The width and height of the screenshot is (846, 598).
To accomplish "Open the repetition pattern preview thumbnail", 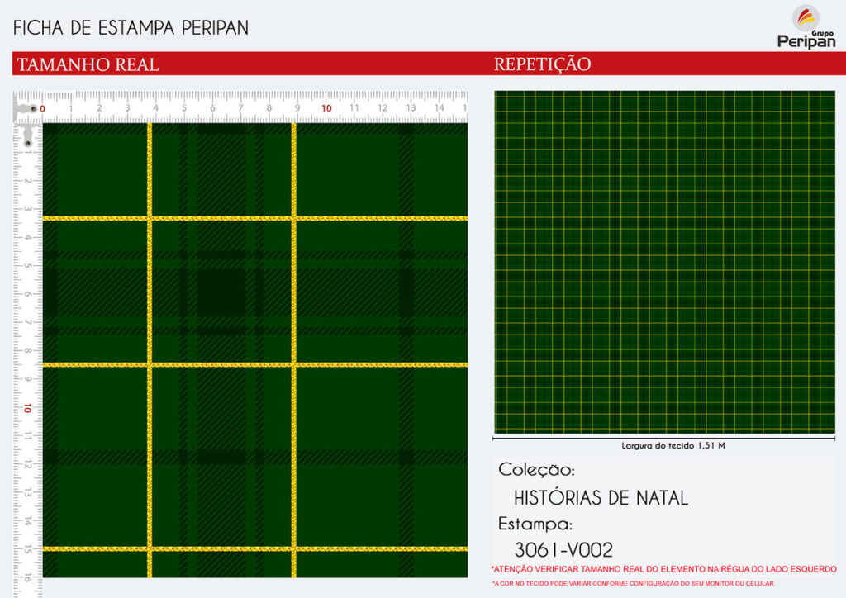I will (x=664, y=261).
